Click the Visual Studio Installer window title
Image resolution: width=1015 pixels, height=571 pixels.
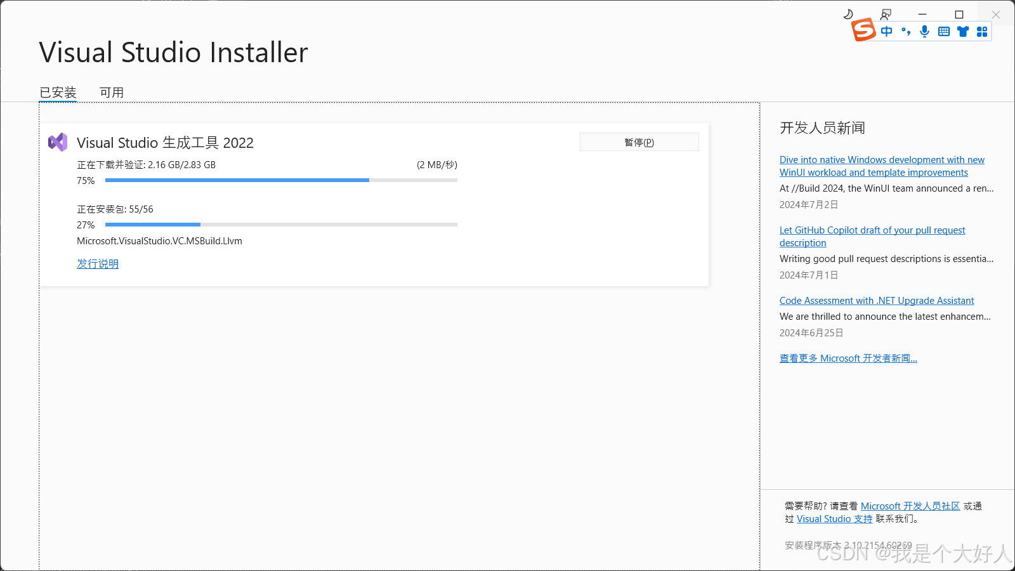point(173,52)
